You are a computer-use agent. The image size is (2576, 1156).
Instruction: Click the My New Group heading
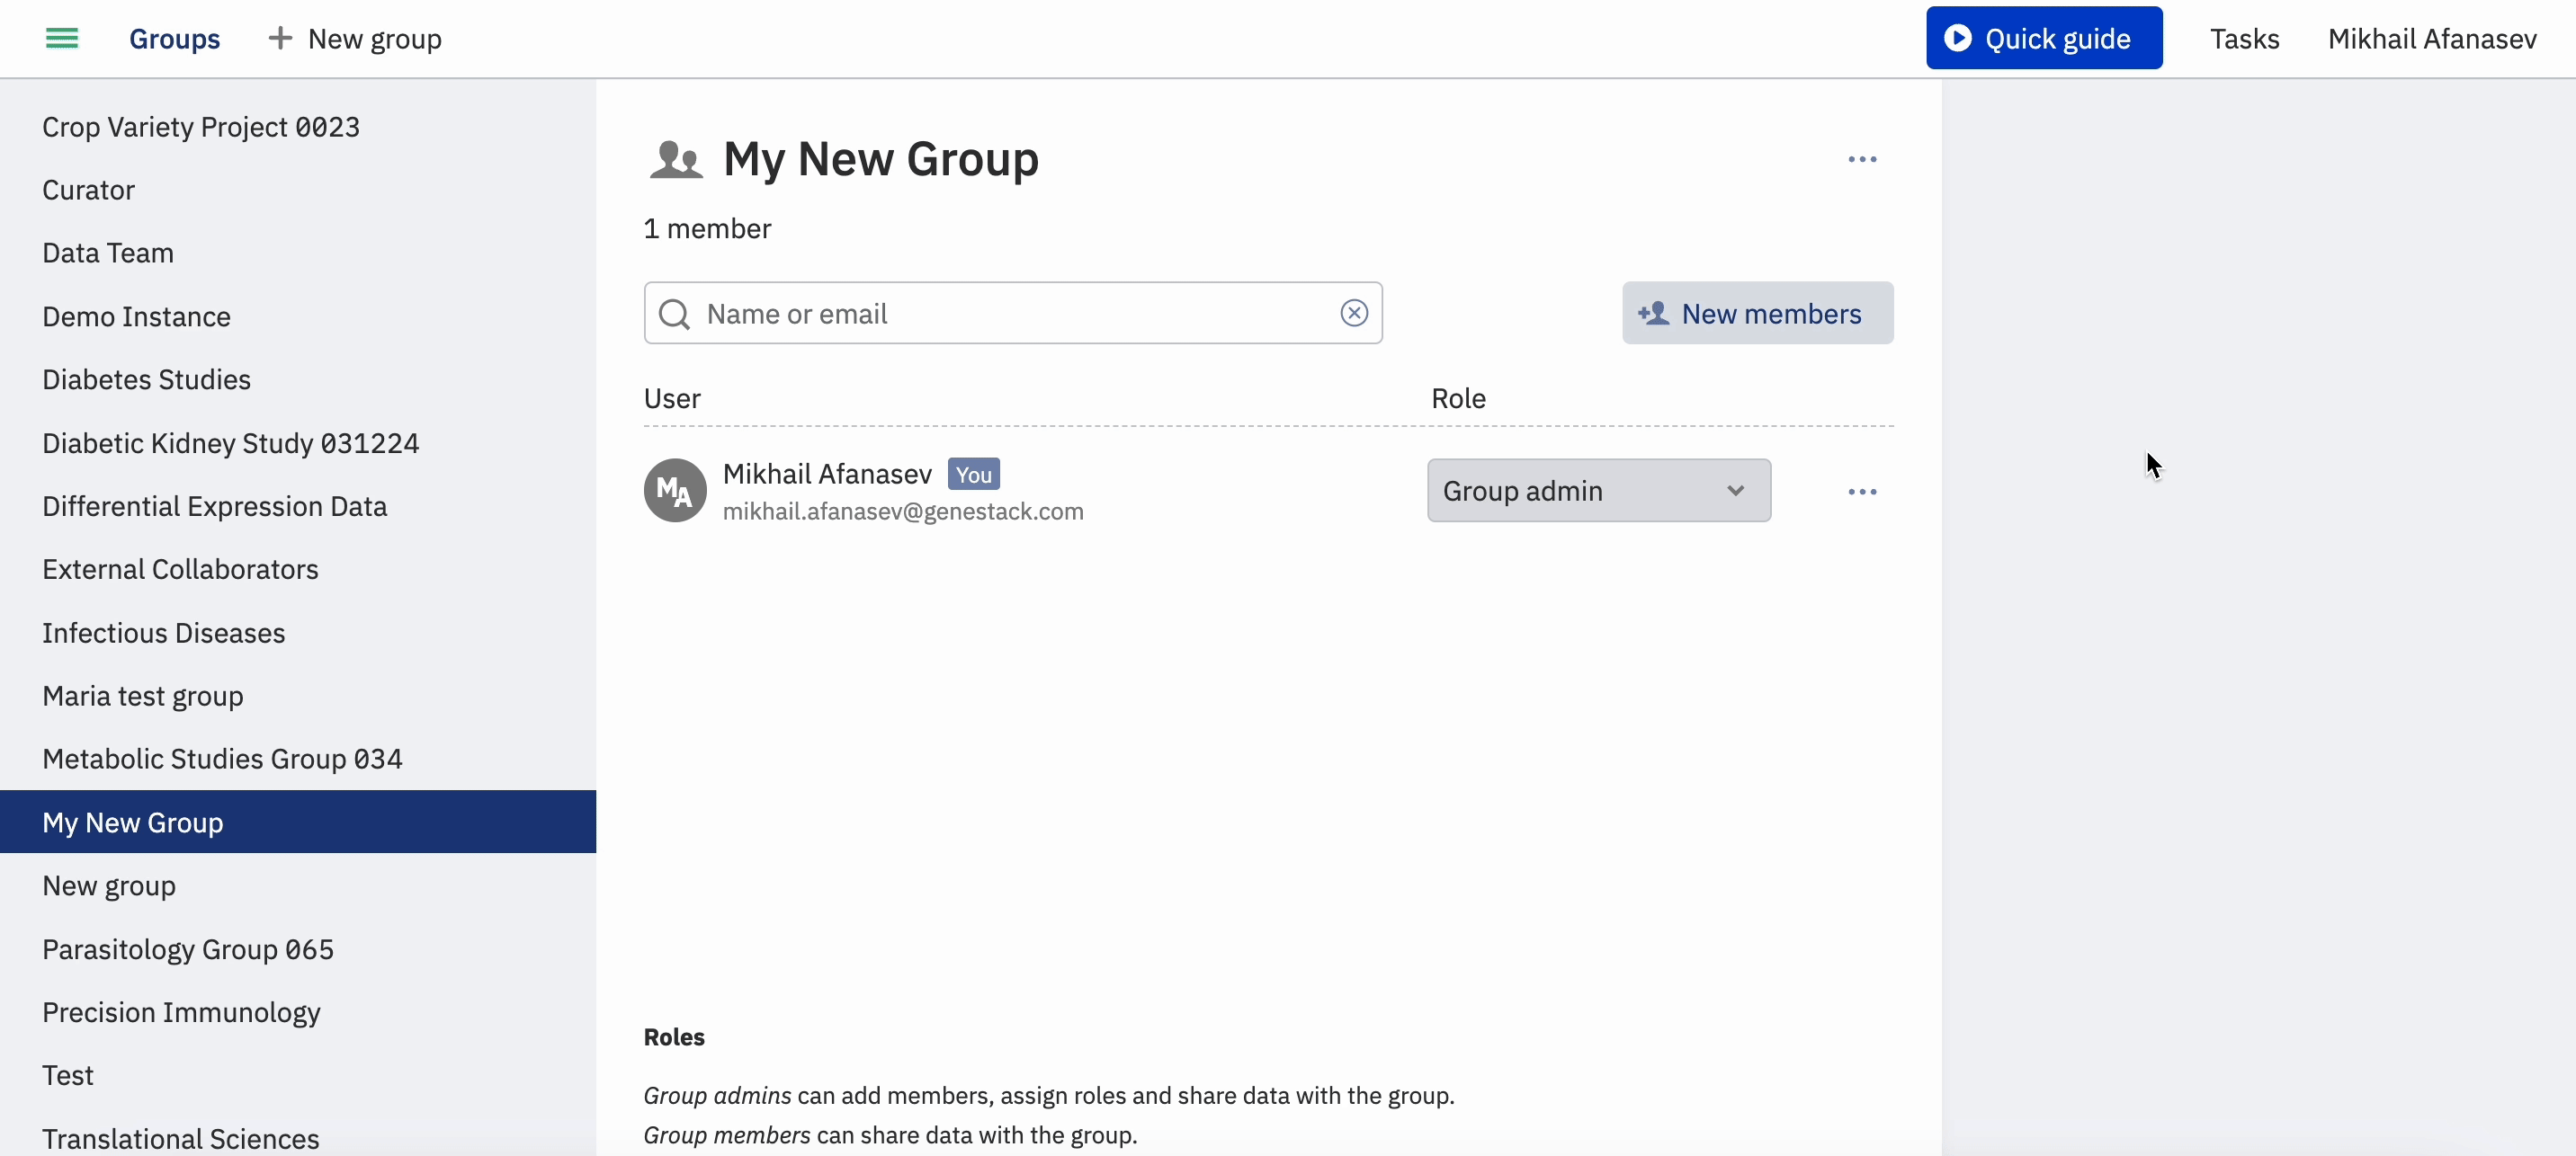(881, 159)
